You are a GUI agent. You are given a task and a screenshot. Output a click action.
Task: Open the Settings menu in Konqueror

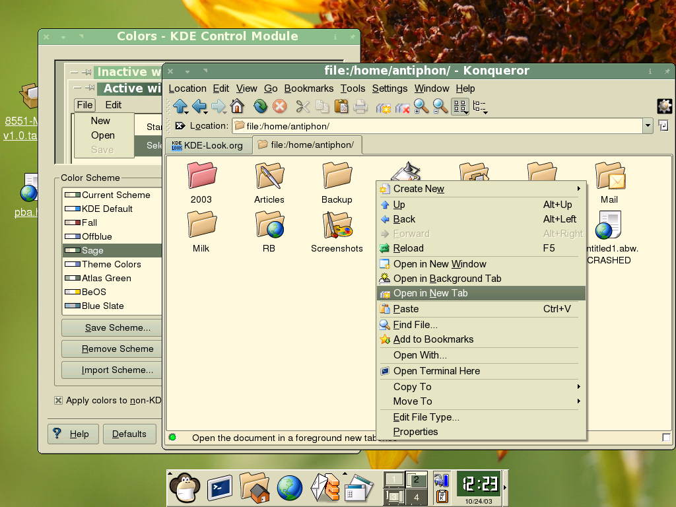(389, 88)
